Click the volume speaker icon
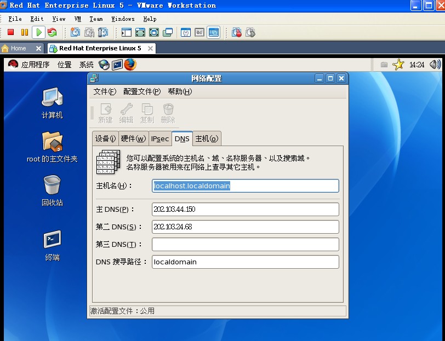445x341 pixels. pos(435,65)
